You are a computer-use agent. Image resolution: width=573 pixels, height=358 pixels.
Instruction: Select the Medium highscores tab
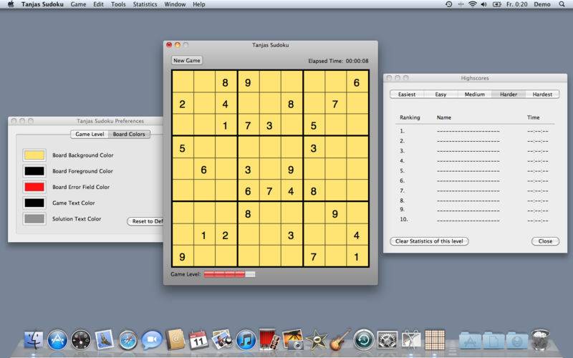tap(474, 95)
